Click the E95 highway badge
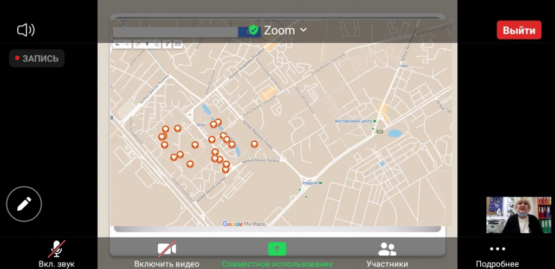Screen dimensions: 555x269 [x=380, y=132]
